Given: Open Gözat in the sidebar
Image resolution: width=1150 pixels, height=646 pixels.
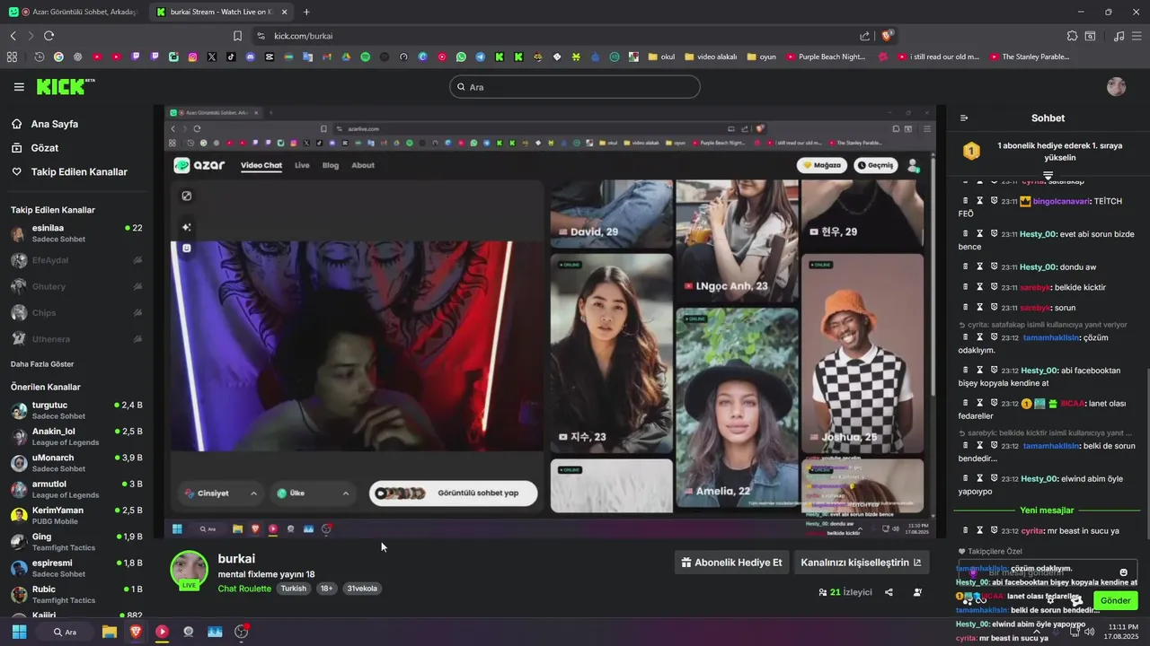Looking at the screenshot, I should click(35, 148).
